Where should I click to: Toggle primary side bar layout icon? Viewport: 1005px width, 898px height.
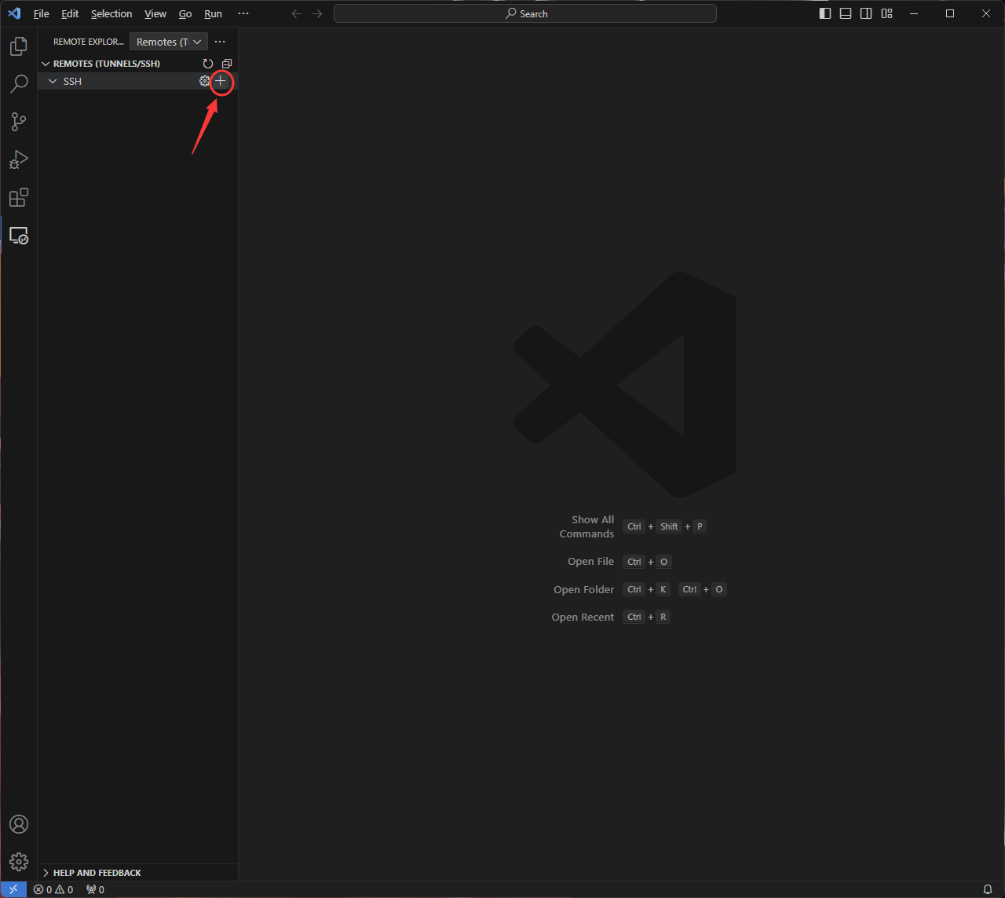(825, 13)
